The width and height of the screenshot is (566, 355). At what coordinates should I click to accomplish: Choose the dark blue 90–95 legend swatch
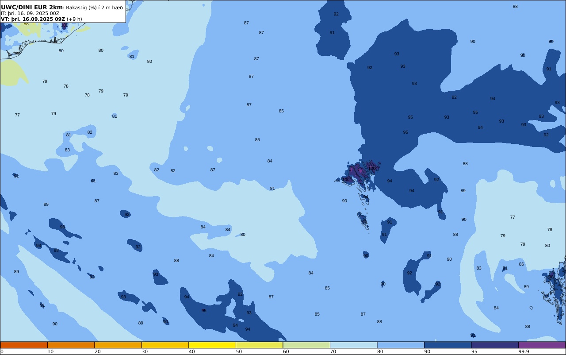click(x=447, y=345)
